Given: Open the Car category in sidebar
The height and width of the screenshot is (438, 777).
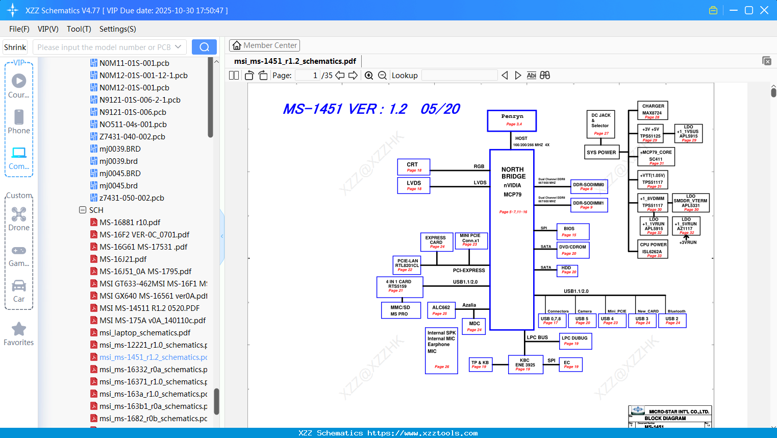Looking at the screenshot, I should tap(19, 290).
